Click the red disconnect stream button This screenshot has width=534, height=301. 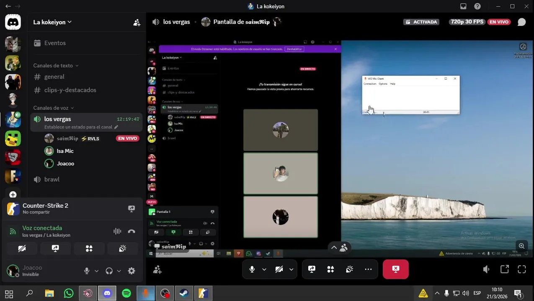[396, 269]
